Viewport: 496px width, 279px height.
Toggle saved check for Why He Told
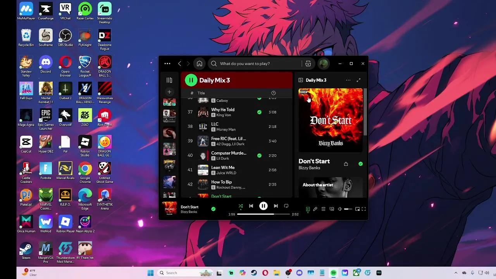(x=259, y=112)
